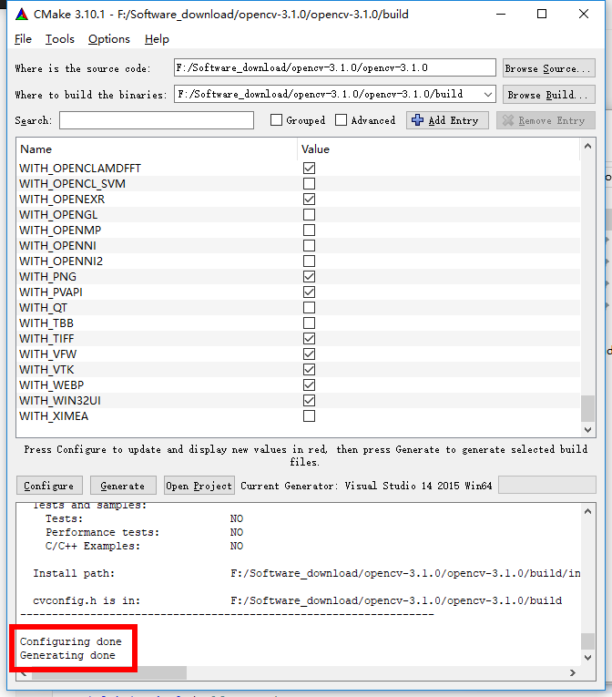Uncheck the WITH_TIFF option
Image resolution: width=612 pixels, height=697 pixels.
pos(309,339)
